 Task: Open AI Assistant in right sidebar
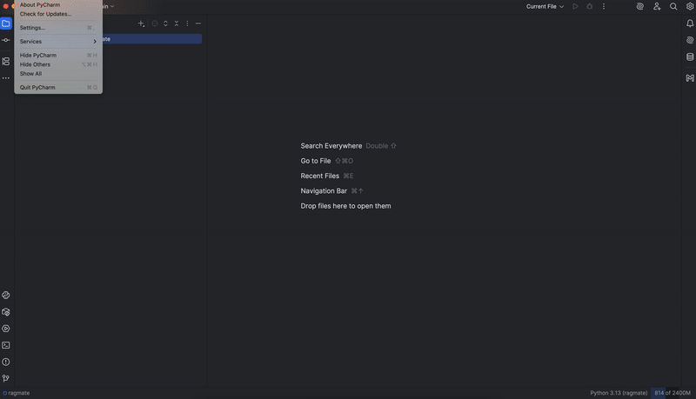click(x=690, y=40)
